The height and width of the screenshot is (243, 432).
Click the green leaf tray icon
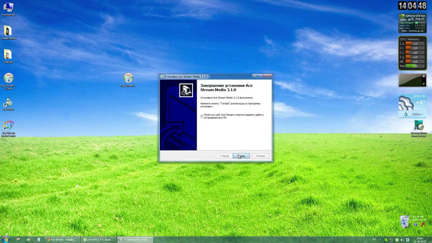pyautogui.click(x=385, y=240)
